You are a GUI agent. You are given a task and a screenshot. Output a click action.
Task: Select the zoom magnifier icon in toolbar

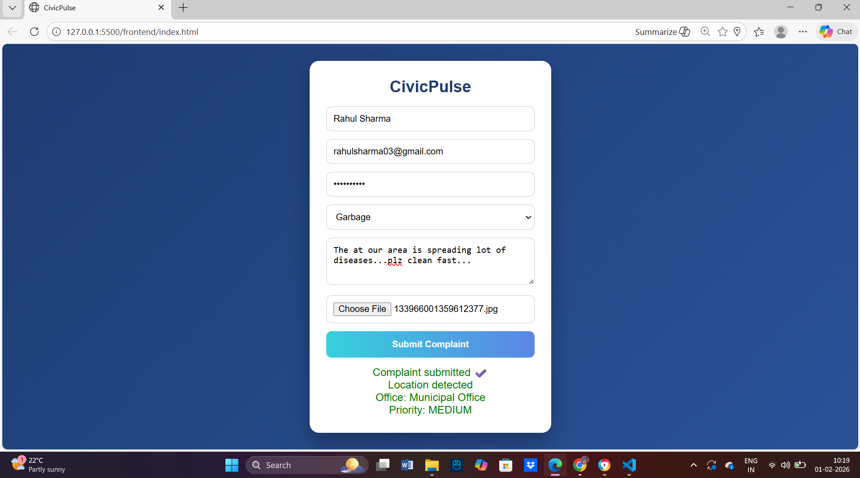[x=705, y=31]
